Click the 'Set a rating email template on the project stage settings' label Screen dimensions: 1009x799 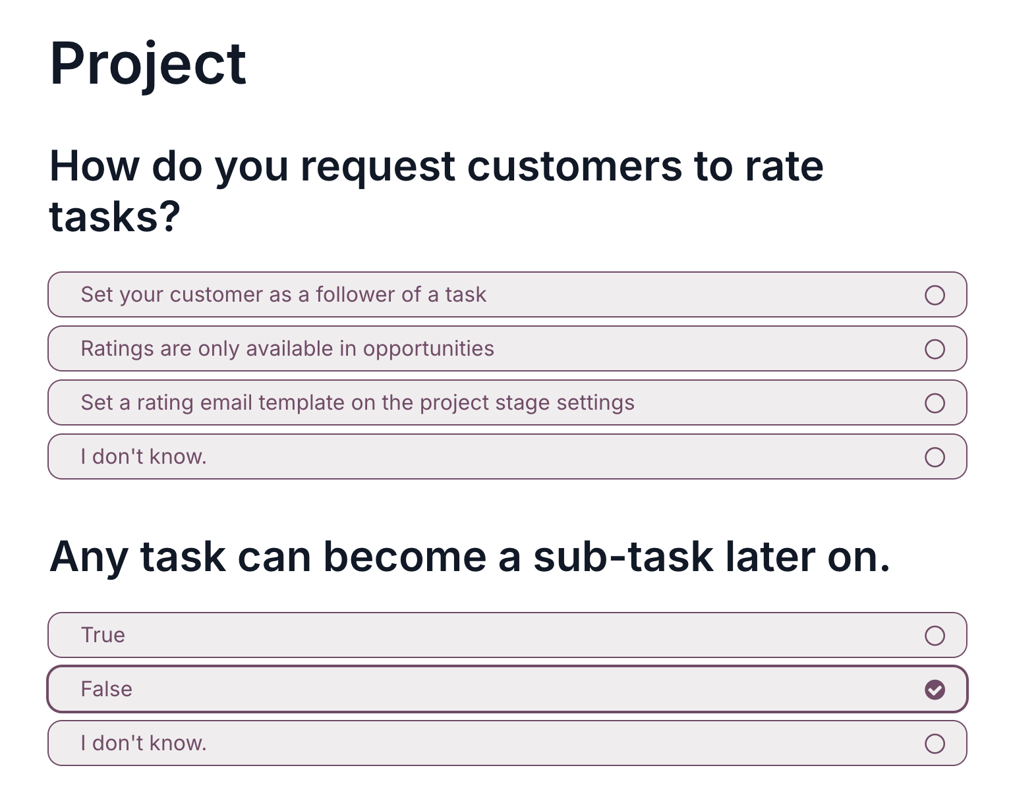[357, 402]
